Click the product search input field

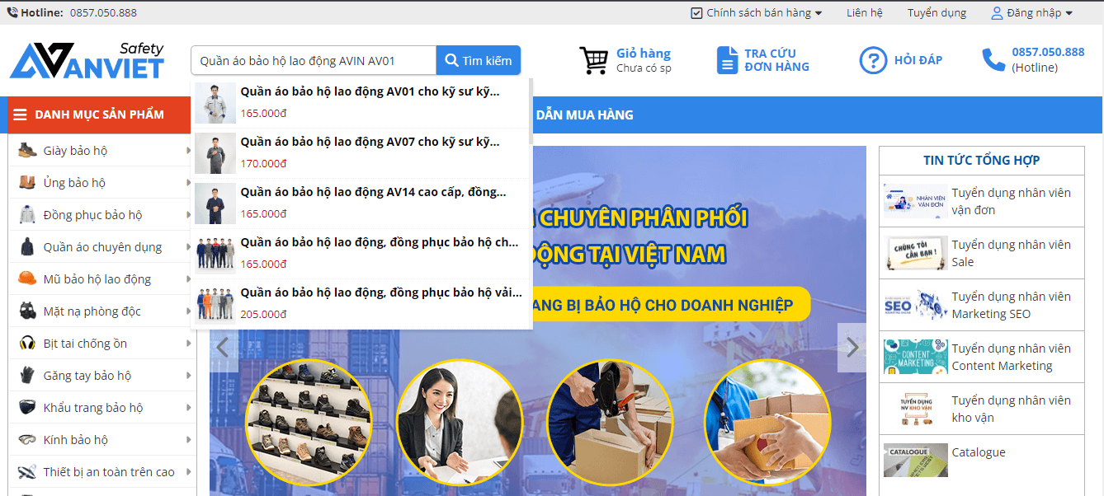coord(314,61)
